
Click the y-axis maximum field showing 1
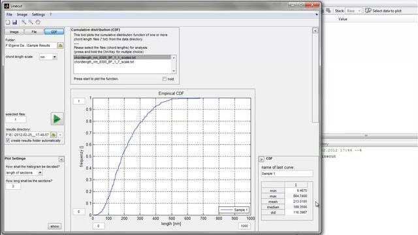tap(79, 101)
